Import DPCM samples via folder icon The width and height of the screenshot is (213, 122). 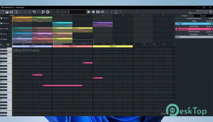point(209,32)
